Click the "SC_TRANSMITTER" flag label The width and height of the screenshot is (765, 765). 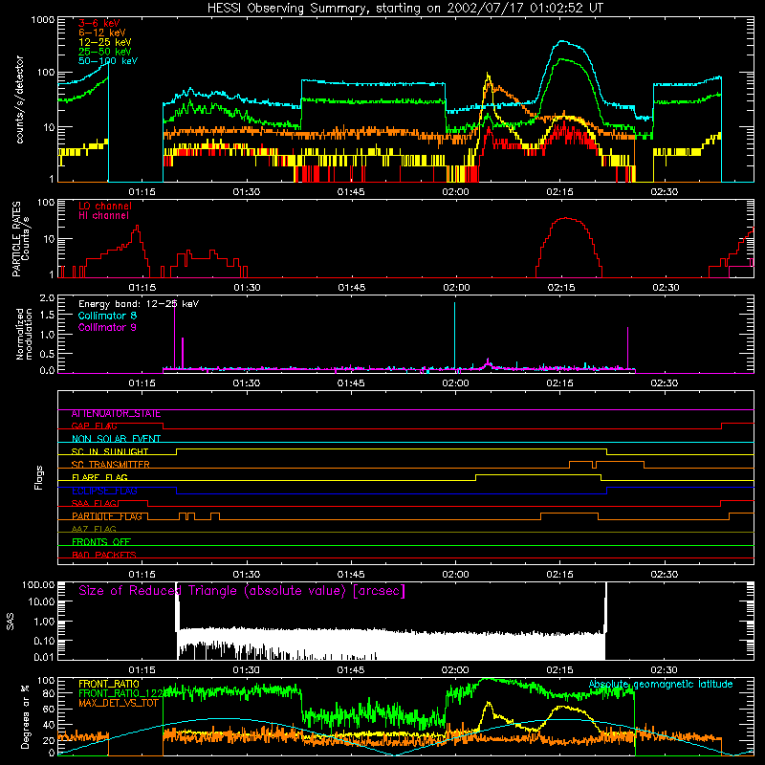click(110, 465)
